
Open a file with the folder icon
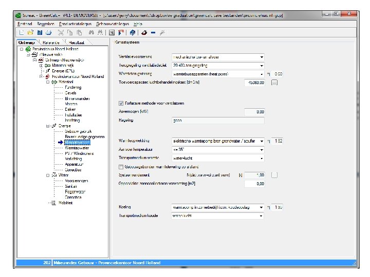30,33
